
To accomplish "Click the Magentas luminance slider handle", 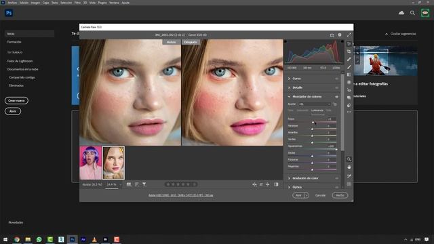I will 312,169.
